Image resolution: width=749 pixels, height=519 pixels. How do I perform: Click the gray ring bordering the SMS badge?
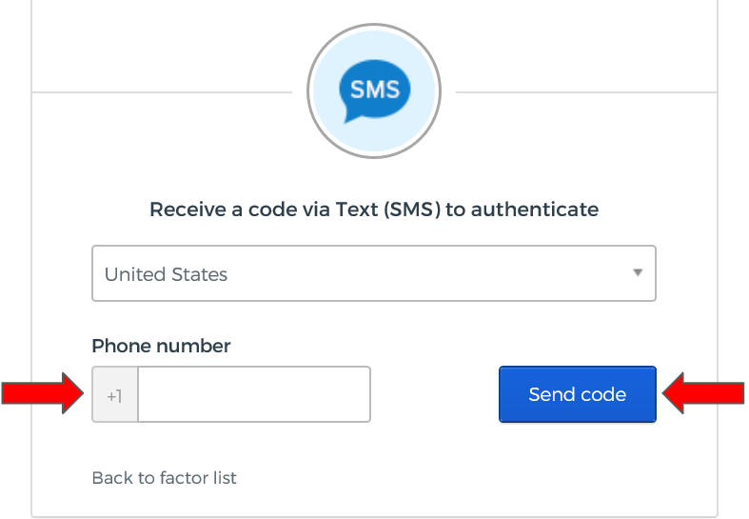coord(309,92)
